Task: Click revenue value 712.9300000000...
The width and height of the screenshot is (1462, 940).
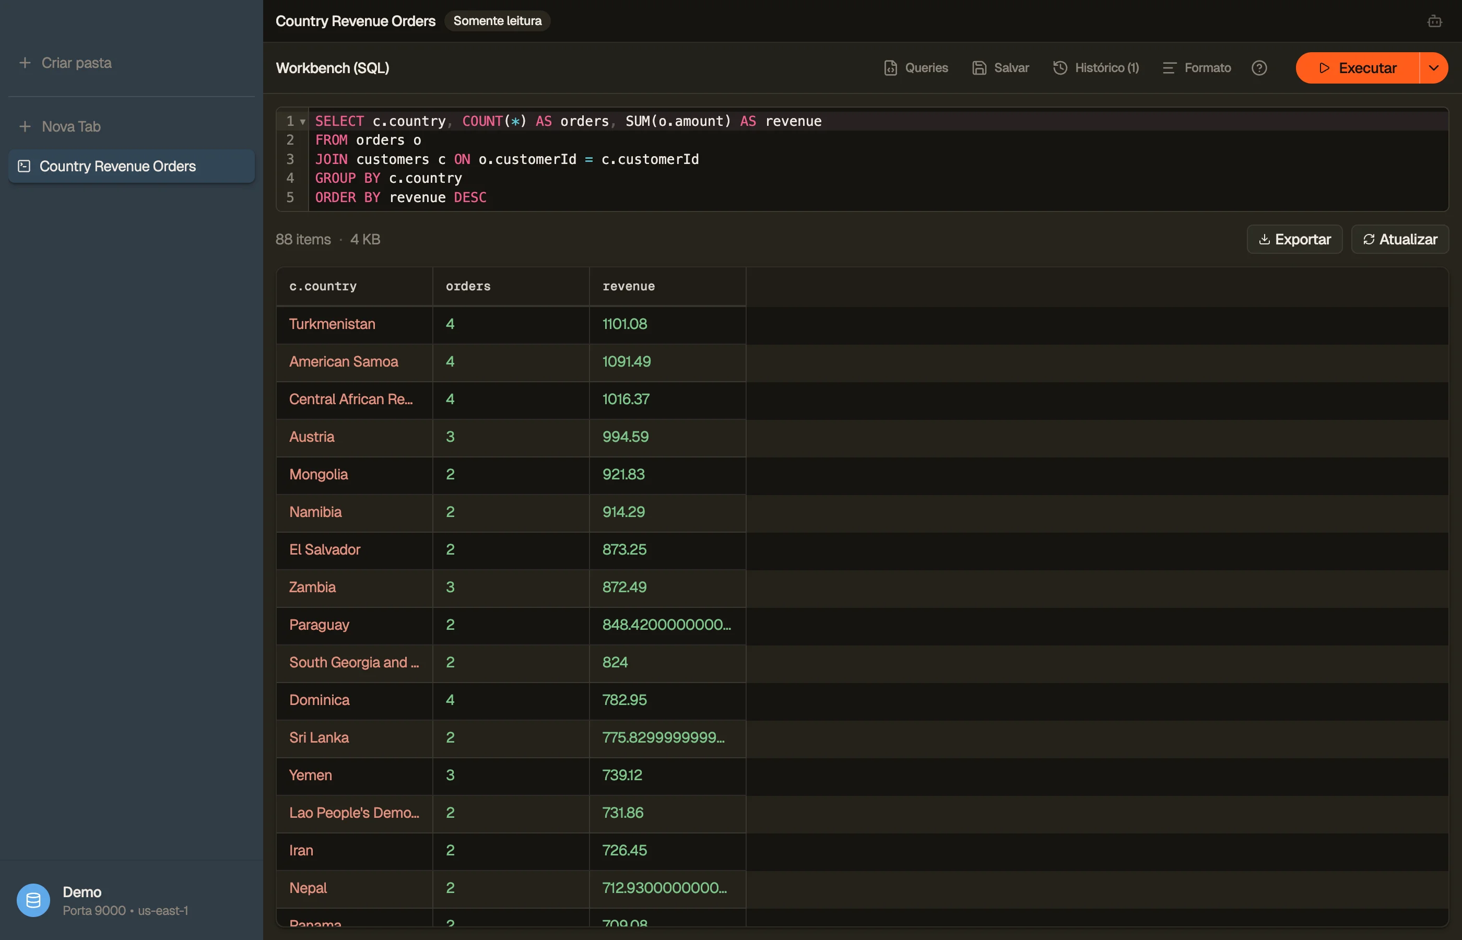Action: 665,888
